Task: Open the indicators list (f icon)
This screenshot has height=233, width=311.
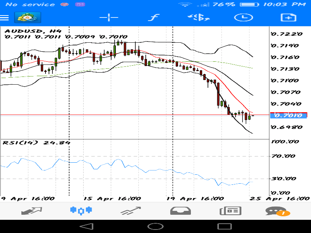Action: [x=154, y=17]
